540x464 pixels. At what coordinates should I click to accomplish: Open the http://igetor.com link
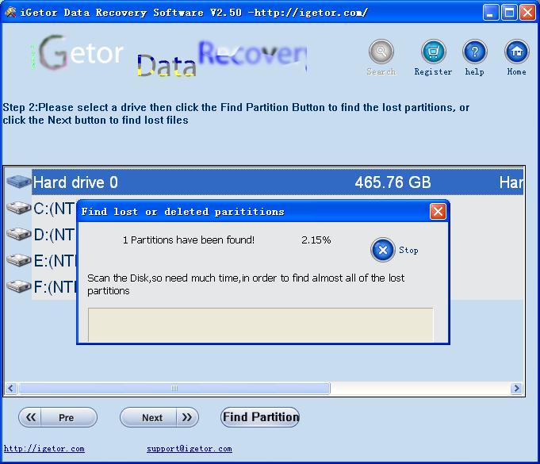(x=44, y=448)
